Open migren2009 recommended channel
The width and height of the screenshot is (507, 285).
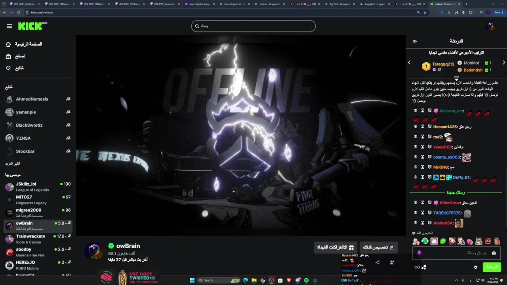[38, 213]
